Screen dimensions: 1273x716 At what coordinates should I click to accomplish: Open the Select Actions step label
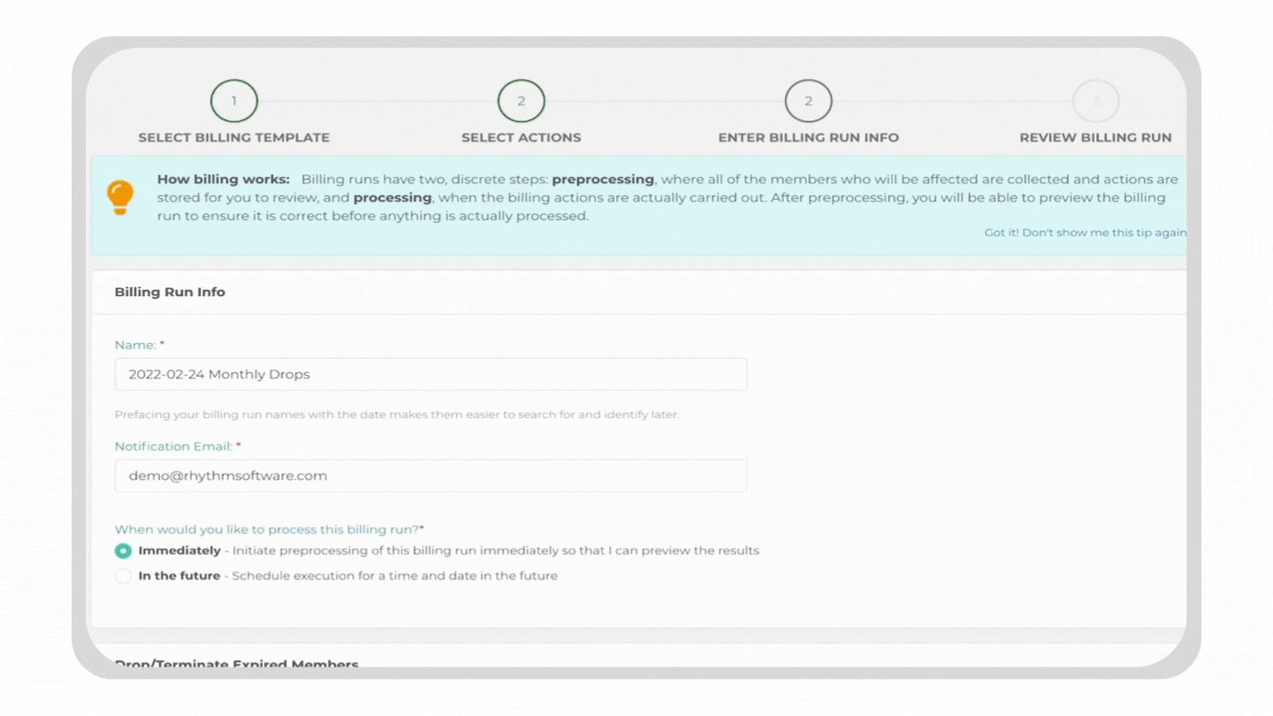point(522,138)
